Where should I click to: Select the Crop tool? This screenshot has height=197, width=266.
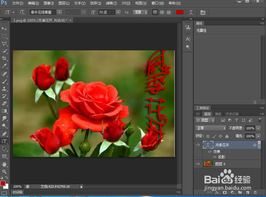point(4,58)
